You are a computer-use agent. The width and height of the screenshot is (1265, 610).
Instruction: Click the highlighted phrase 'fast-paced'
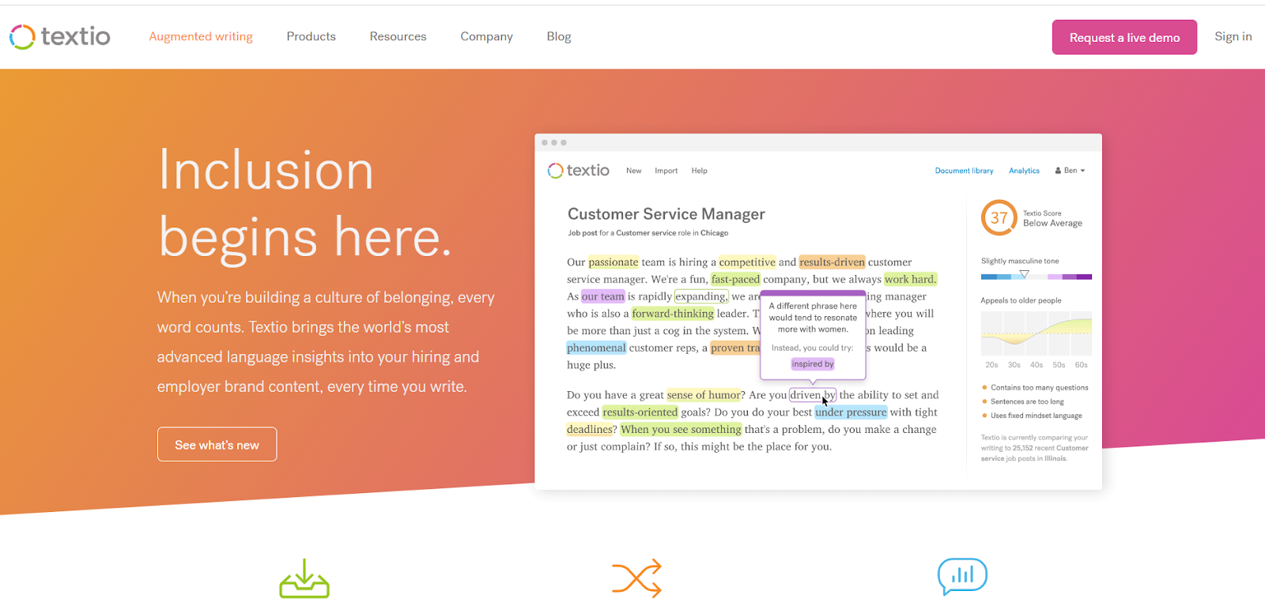click(735, 279)
